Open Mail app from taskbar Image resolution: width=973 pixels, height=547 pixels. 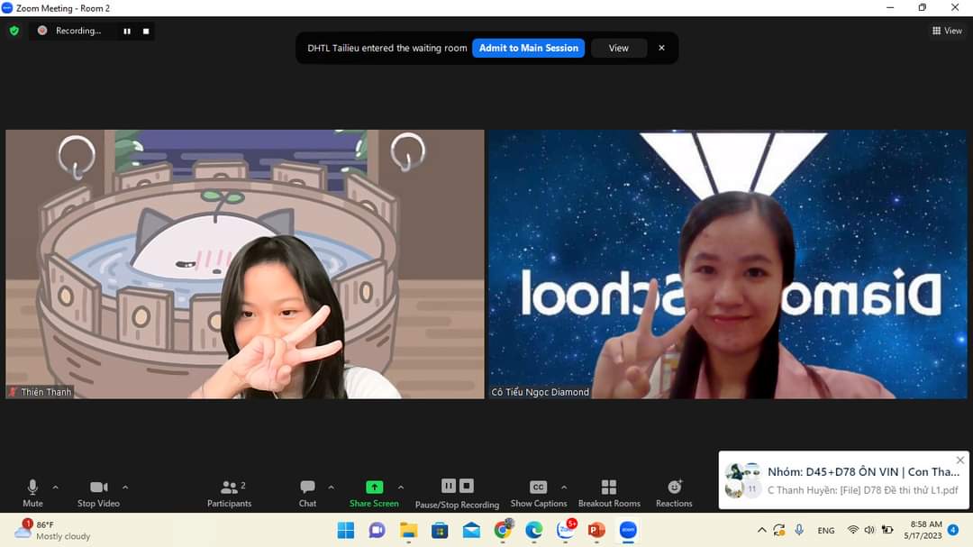[x=471, y=530]
